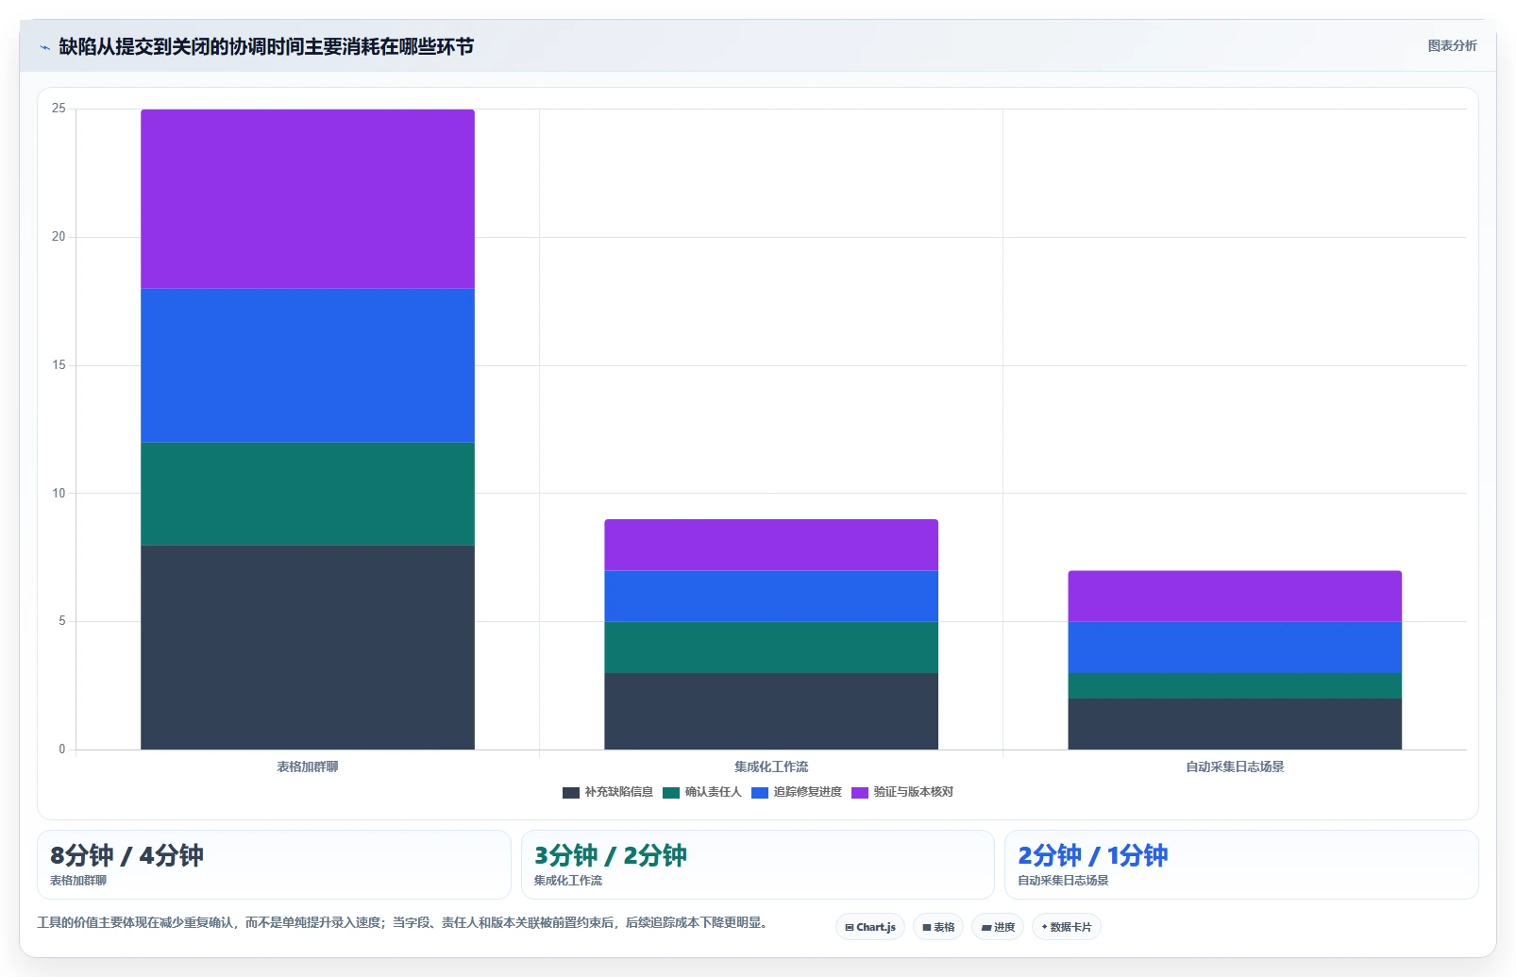Click the purple segment of the 表格加群聊 bar
The width and height of the screenshot is (1516, 977).
pyautogui.click(x=308, y=199)
